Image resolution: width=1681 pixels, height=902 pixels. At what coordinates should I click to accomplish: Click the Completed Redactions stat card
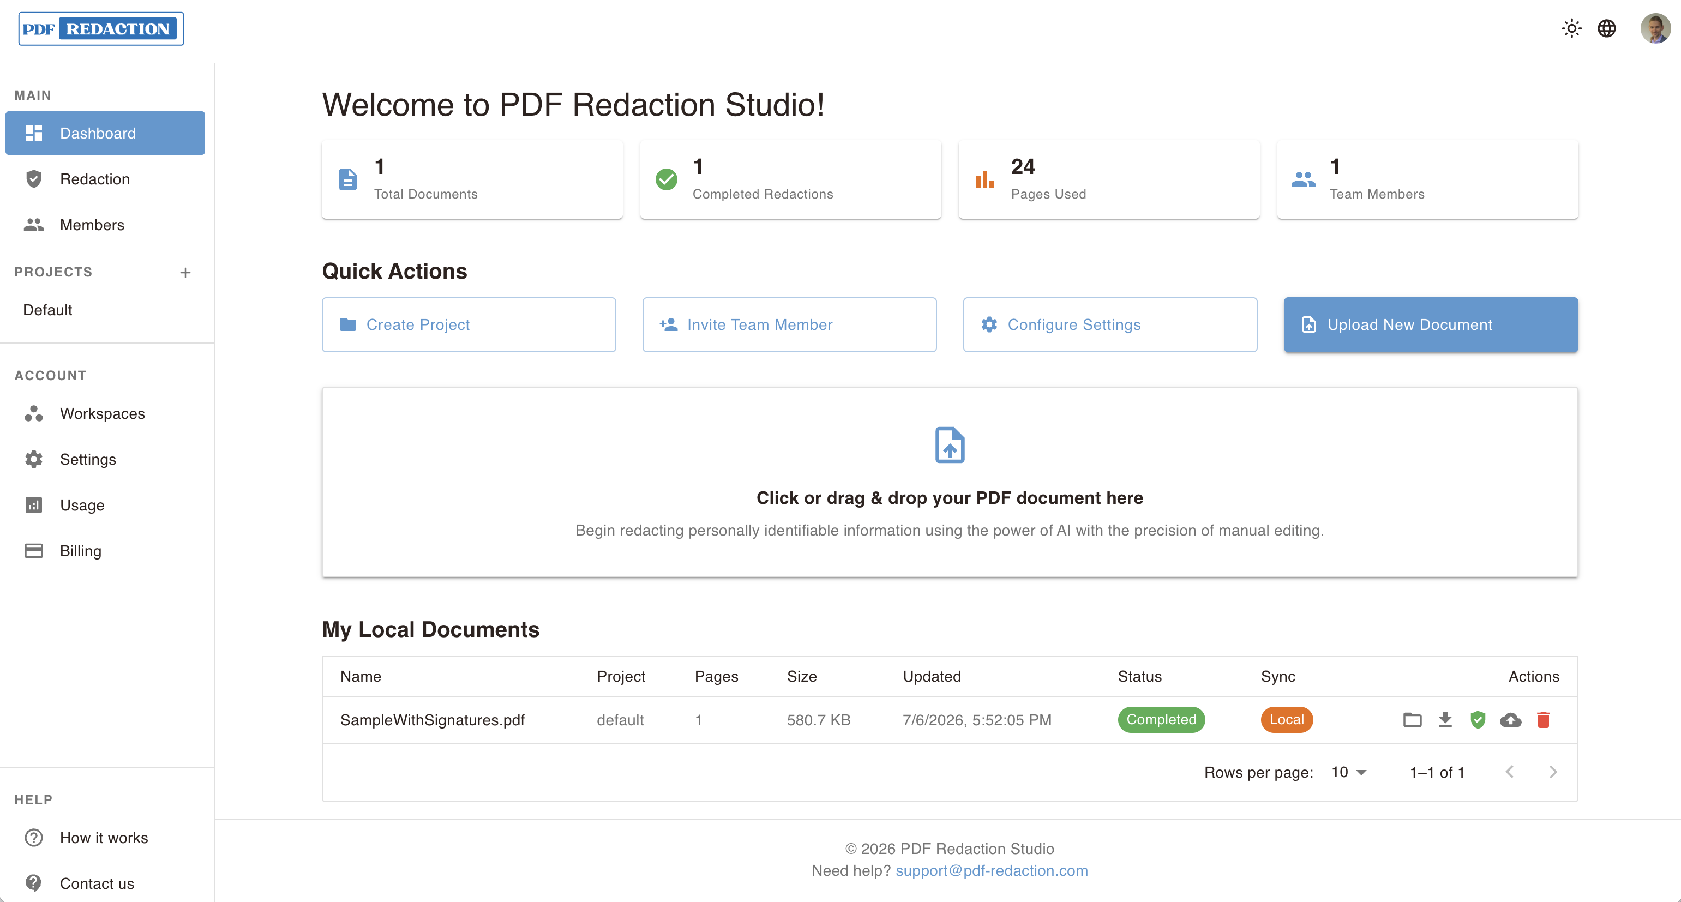pyautogui.click(x=791, y=179)
